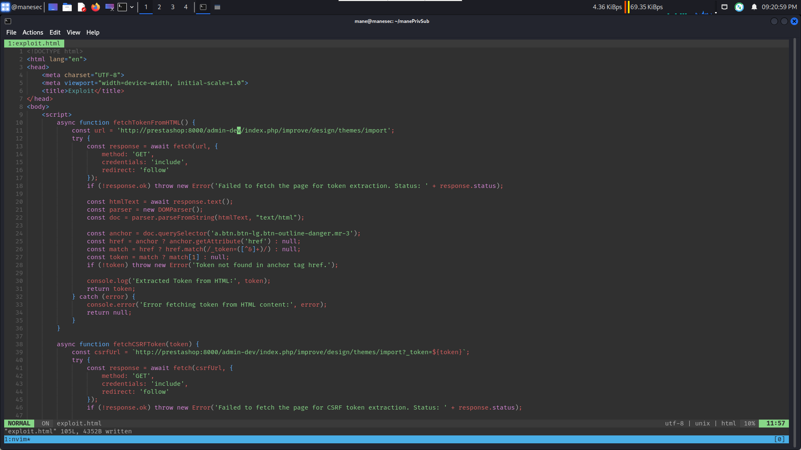The width and height of the screenshot is (801, 450).
Task: Click the show desktop icon in panel
Action: point(53,7)
